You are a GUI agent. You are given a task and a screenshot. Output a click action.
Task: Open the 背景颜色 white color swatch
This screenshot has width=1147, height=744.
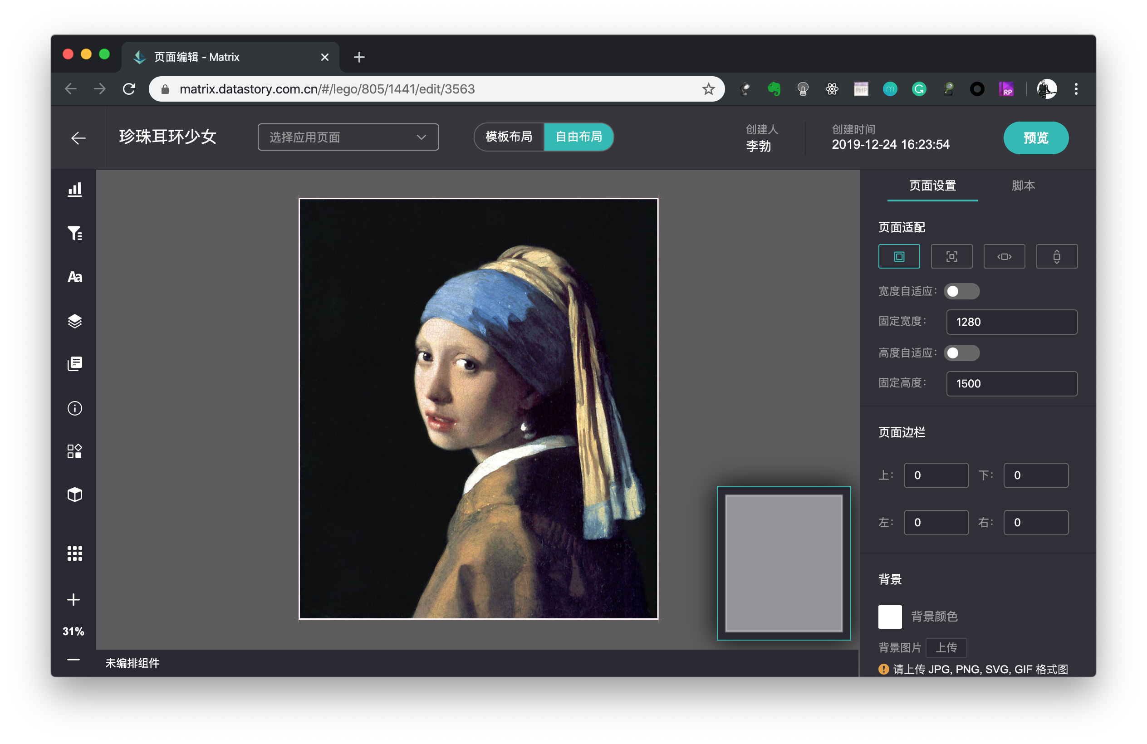pyautogui.click(x=890, y=617)
